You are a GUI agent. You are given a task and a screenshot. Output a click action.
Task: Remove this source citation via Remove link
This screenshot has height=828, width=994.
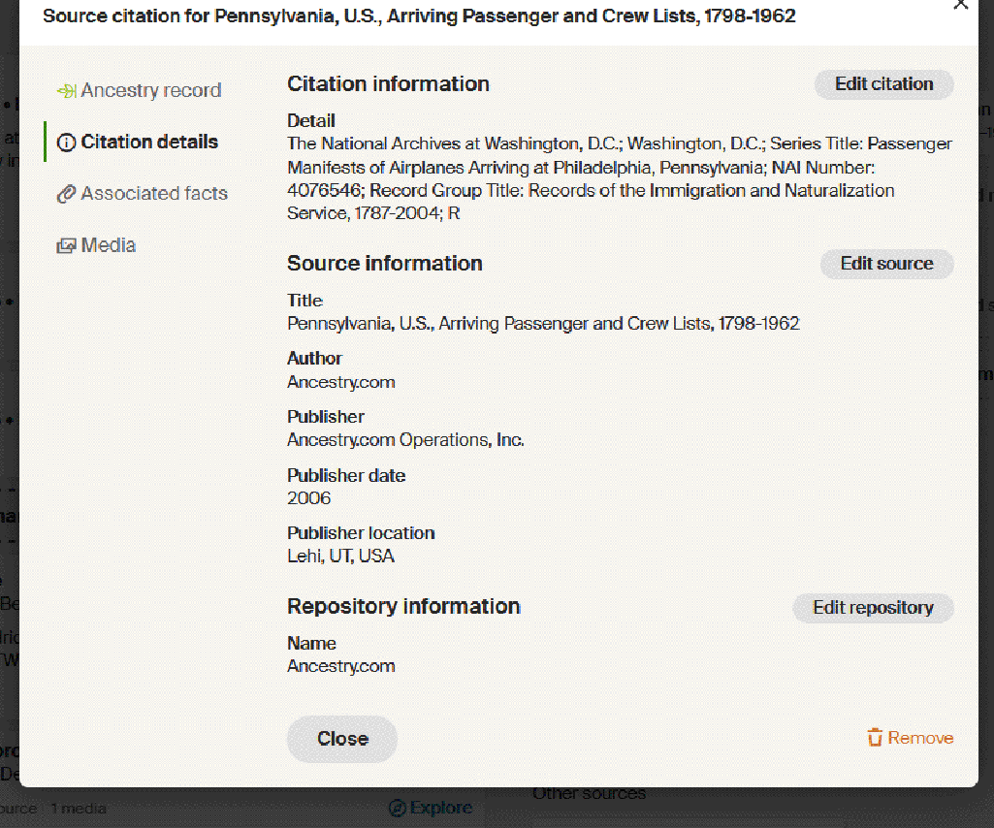pyautogui.click(x=920, y=738)
